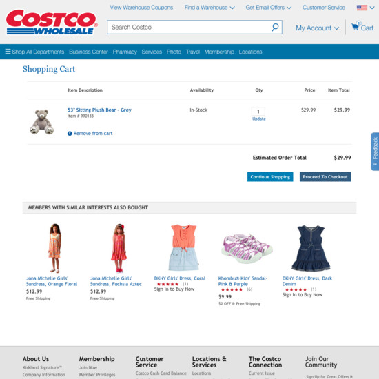
Task: Click the remove-from-cart X icon
Action: coord(70,134)
